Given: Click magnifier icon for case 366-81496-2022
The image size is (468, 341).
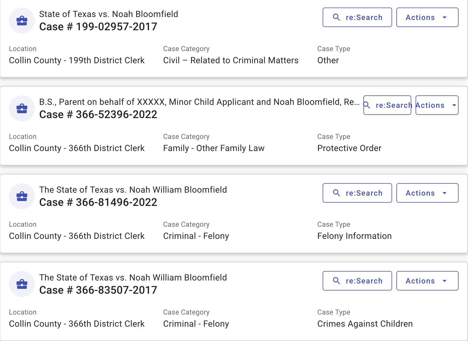Looking at the screenshot, I should coord(336,193).
